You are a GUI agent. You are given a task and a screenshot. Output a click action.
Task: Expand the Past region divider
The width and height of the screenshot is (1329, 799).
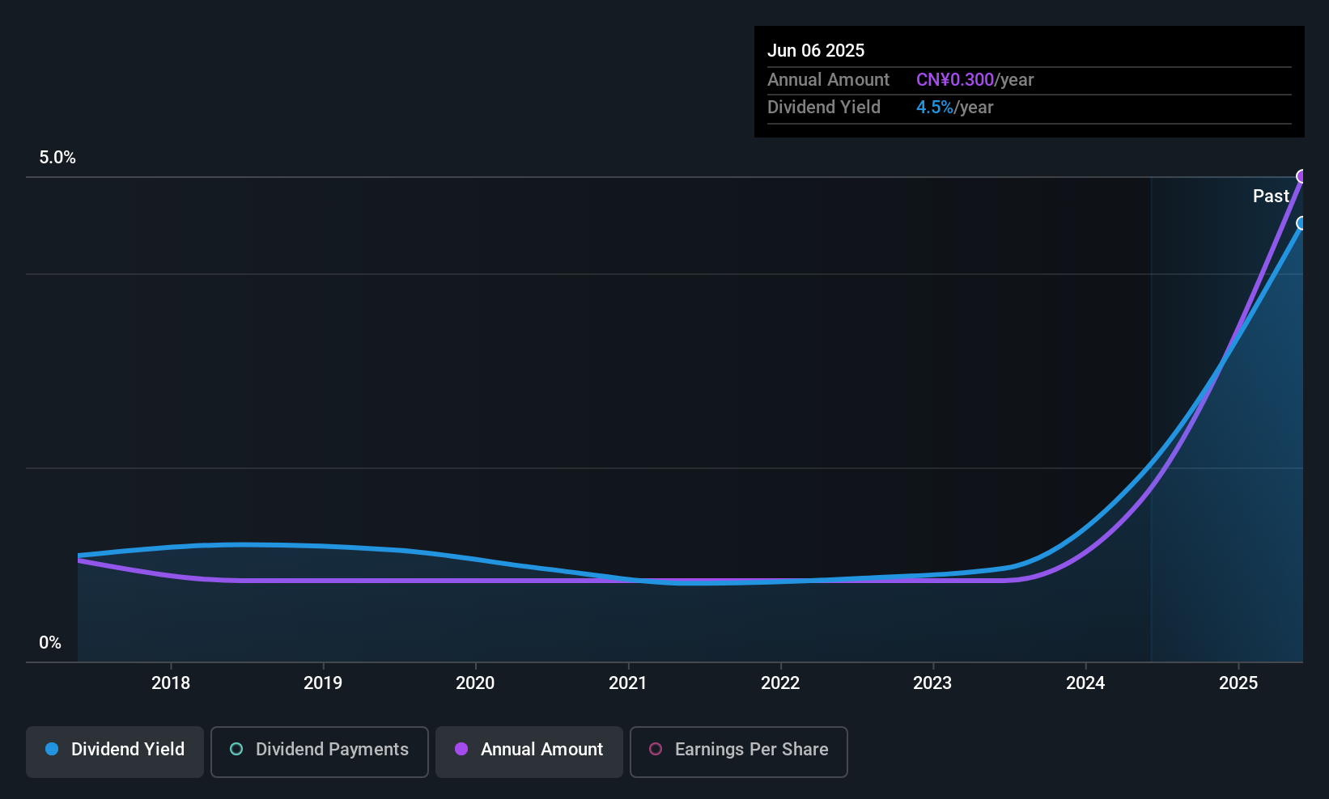coord(1271,196)
